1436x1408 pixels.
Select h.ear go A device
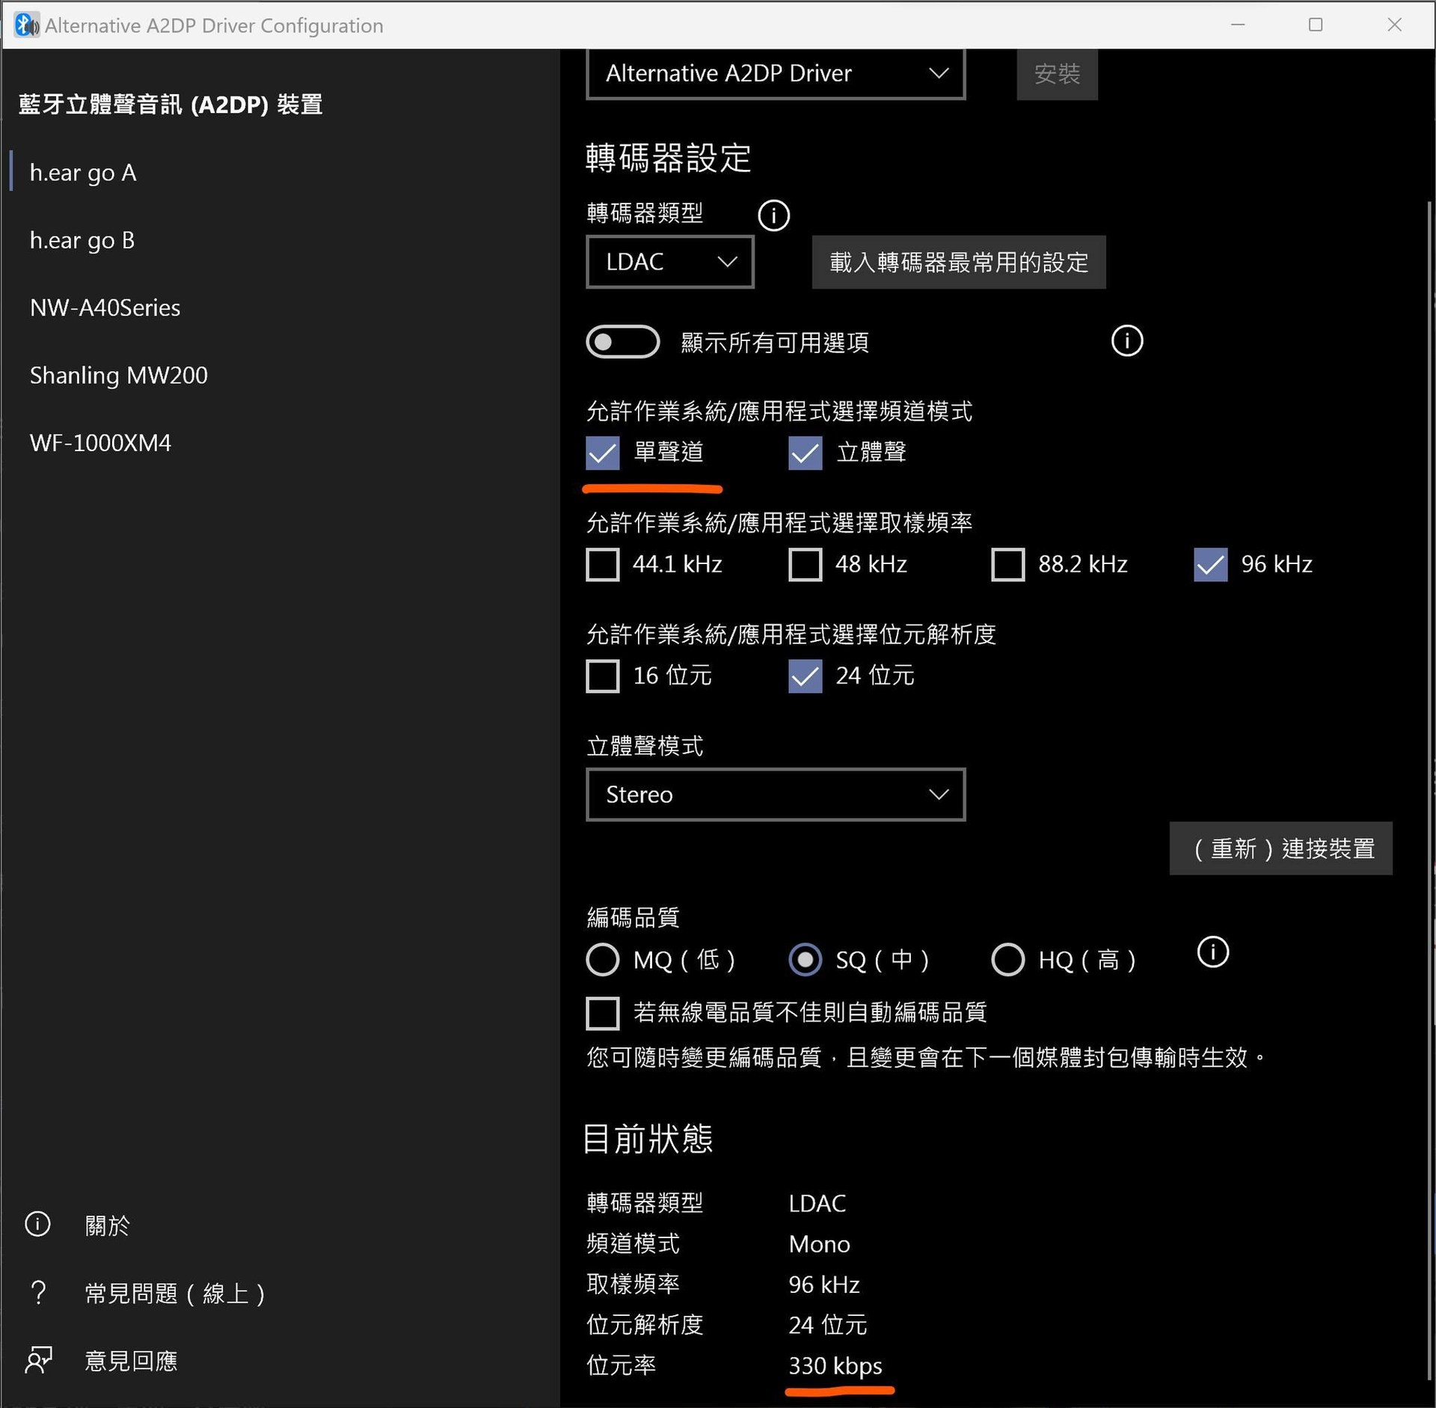(x=280, y=172)
